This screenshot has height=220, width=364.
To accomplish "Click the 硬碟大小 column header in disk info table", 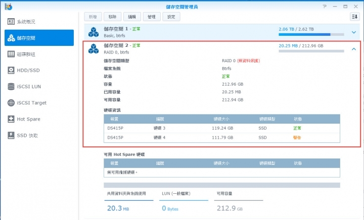I will click(x=221, y=119).
